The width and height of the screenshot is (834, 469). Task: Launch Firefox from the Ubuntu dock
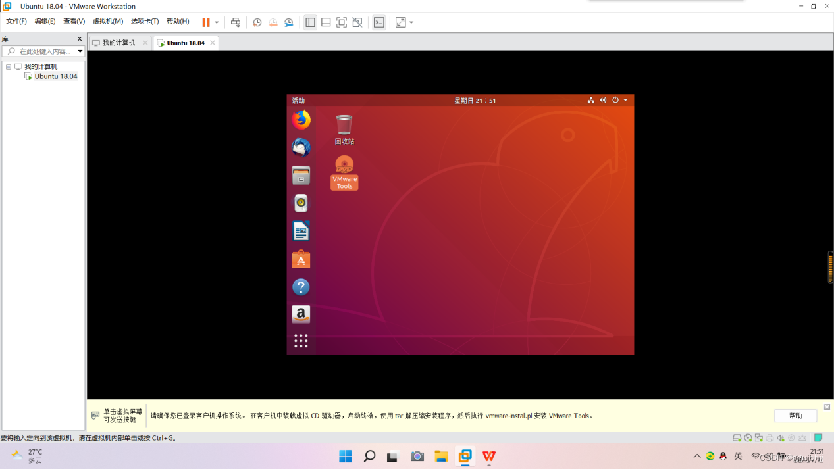(x=301, y=120)
